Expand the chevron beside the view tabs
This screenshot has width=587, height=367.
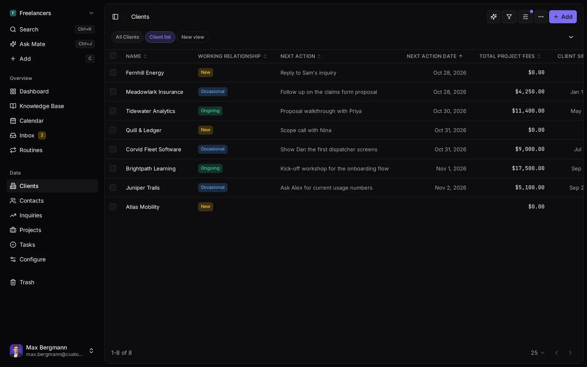571,37
